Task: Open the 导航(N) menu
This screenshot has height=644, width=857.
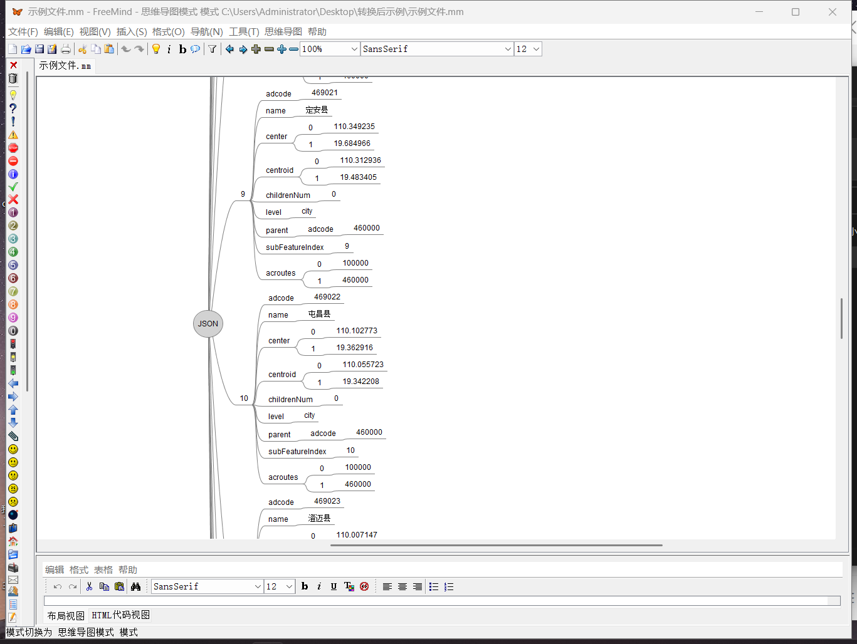Action: (x=206, y=31)
